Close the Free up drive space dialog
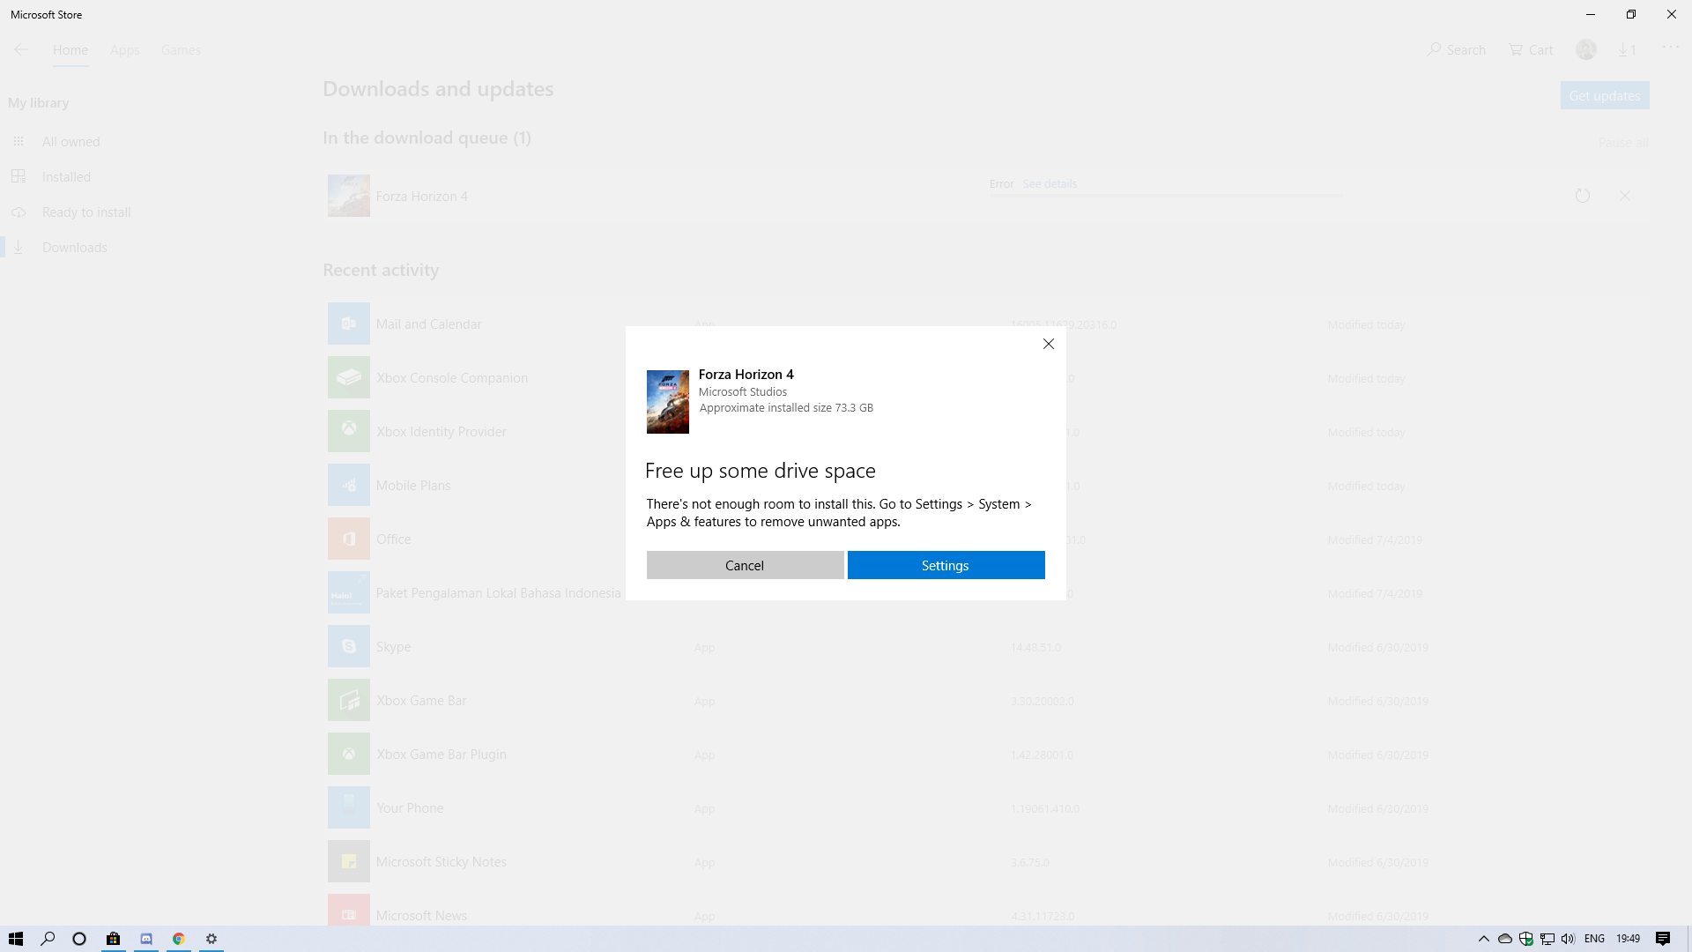Image resolution: width=1692 pixels, height=952 pixels. click(1049, 344)
